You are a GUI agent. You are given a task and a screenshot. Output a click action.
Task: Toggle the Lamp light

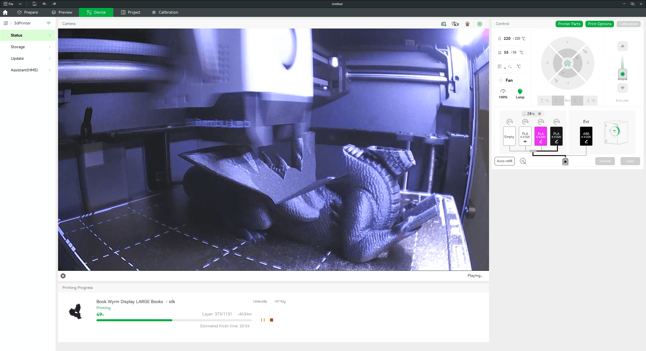coord(520,94)
